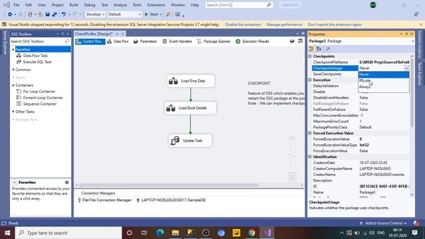This screenshot has height=239, width=425.
Task: Navigate backward using the toolbar arrow
Action: (x=10, y=15)
